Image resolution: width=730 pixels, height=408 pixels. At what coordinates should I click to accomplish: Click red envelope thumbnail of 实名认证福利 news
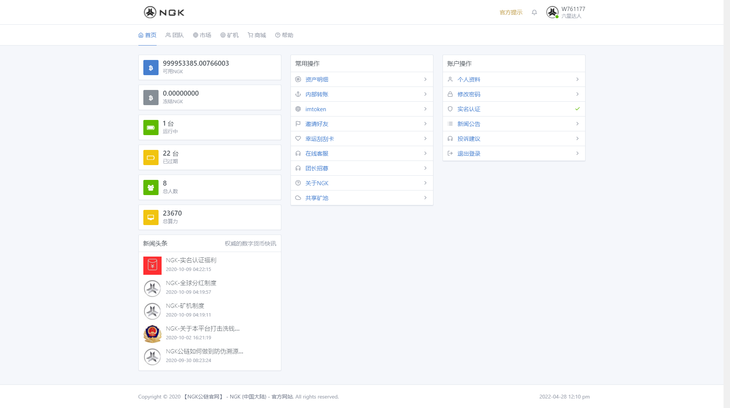152,266
